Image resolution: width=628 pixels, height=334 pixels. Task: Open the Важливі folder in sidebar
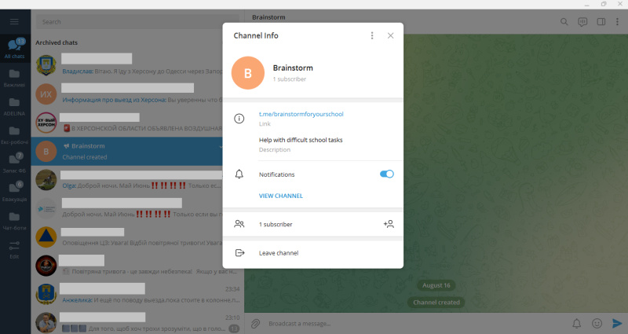[14, 78]
